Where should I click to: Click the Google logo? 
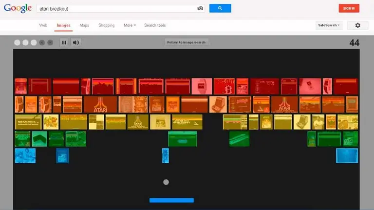coord(18,8)
